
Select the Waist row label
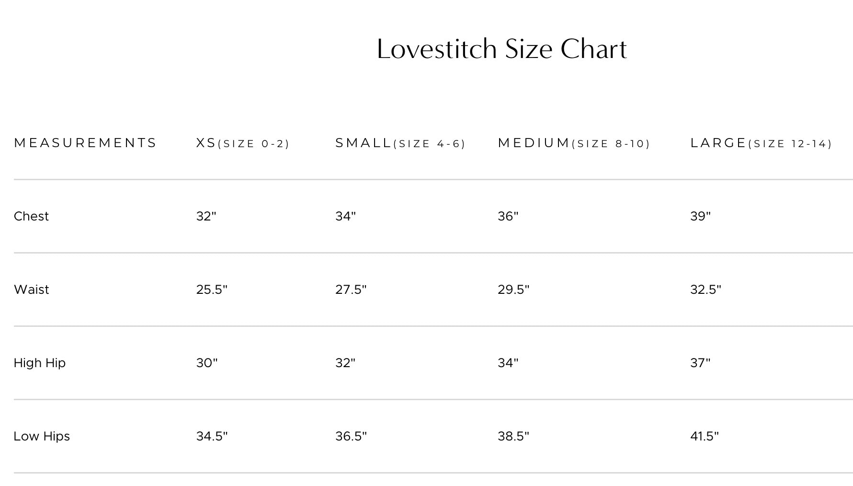[x=31, y=289]
